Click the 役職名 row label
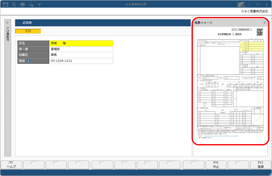 pos(33,55)
